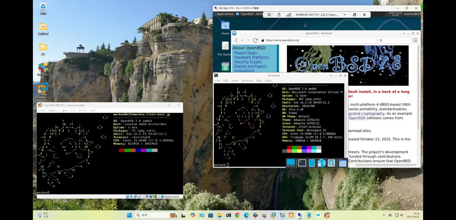Open the Innovations link
This screenshot has width=456, height=220.
(x=244, y=71)
